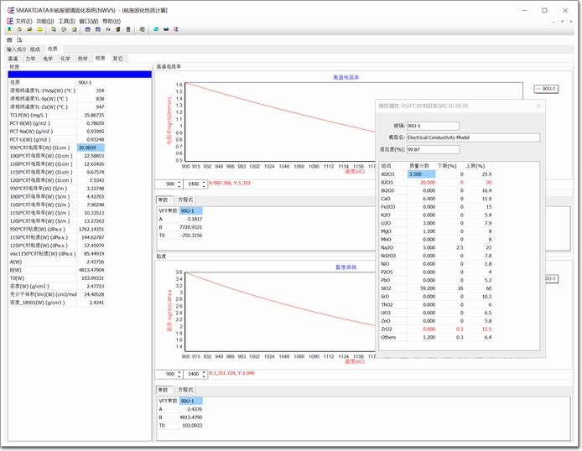Switch to the 组成 tab
The height and width of the screenshot is (451, 582).
click(x=34, y=49)
